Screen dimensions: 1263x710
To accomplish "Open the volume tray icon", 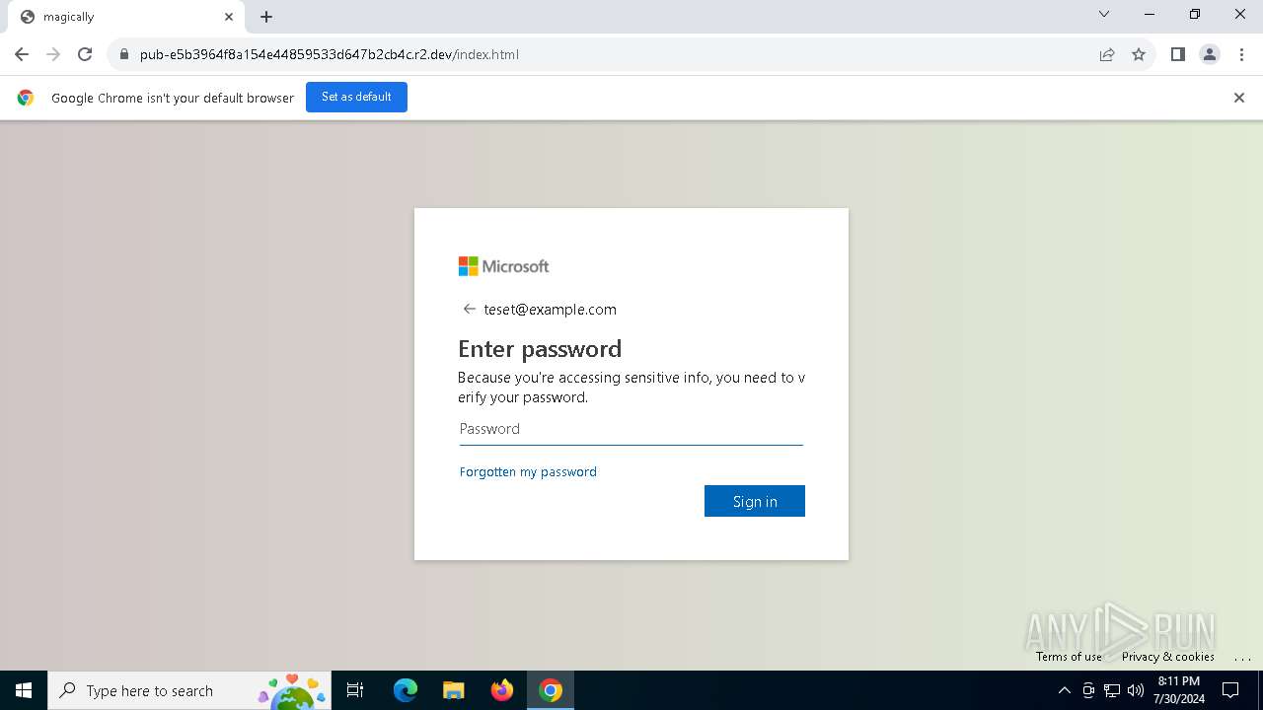I will click(1136, 690).
